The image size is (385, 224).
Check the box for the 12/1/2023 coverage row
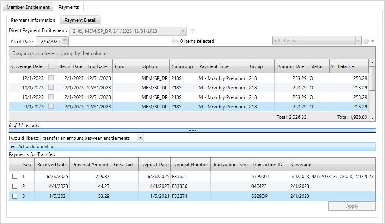click(x=51, y=78)
